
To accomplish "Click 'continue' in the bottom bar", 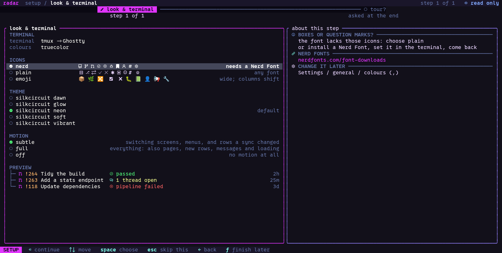I will (47, 250).
